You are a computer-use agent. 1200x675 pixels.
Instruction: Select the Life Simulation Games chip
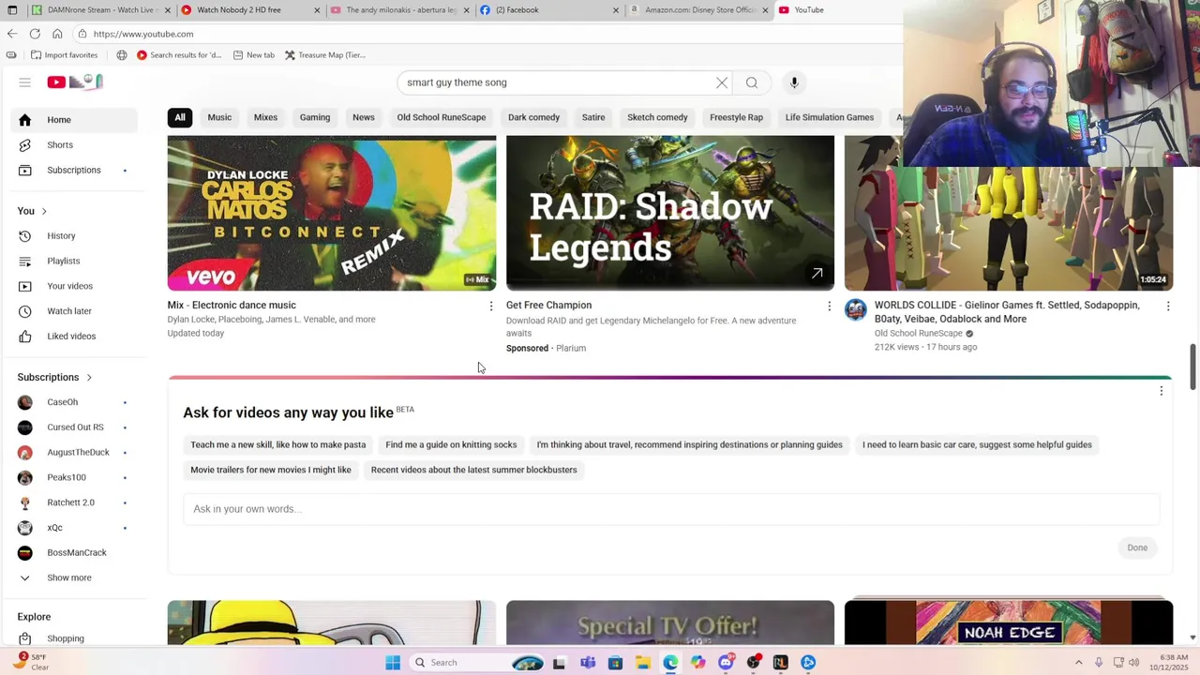coord(830,117)
